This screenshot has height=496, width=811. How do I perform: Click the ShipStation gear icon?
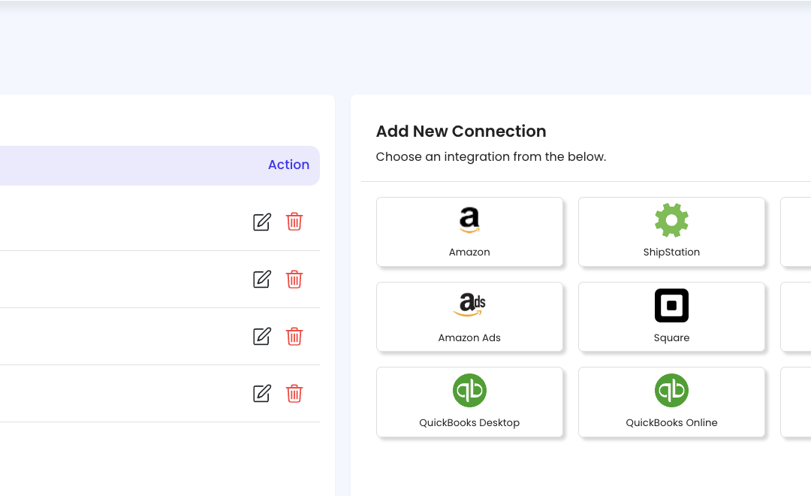click(671, 220)
